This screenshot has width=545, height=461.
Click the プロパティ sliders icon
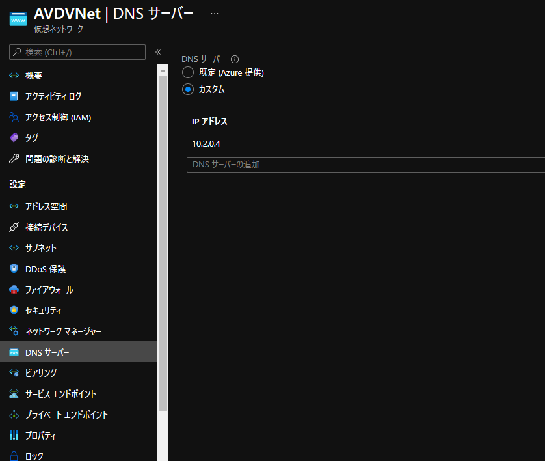tap(14, 435)
